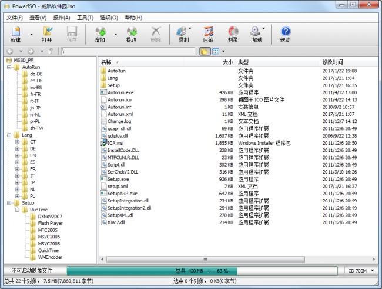Sort the file list by 修改时间 column

tap(333, 62)
